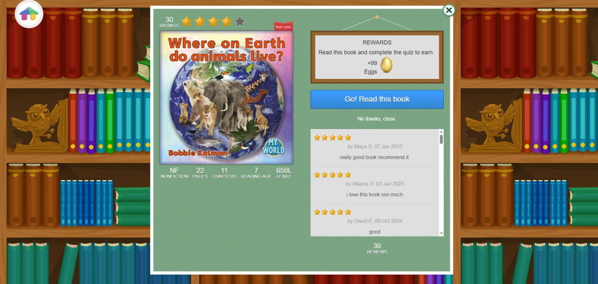Screen dimensions: 598x284
Task: Click the '22 PAGES' label
Action: (x=200, y=173)
